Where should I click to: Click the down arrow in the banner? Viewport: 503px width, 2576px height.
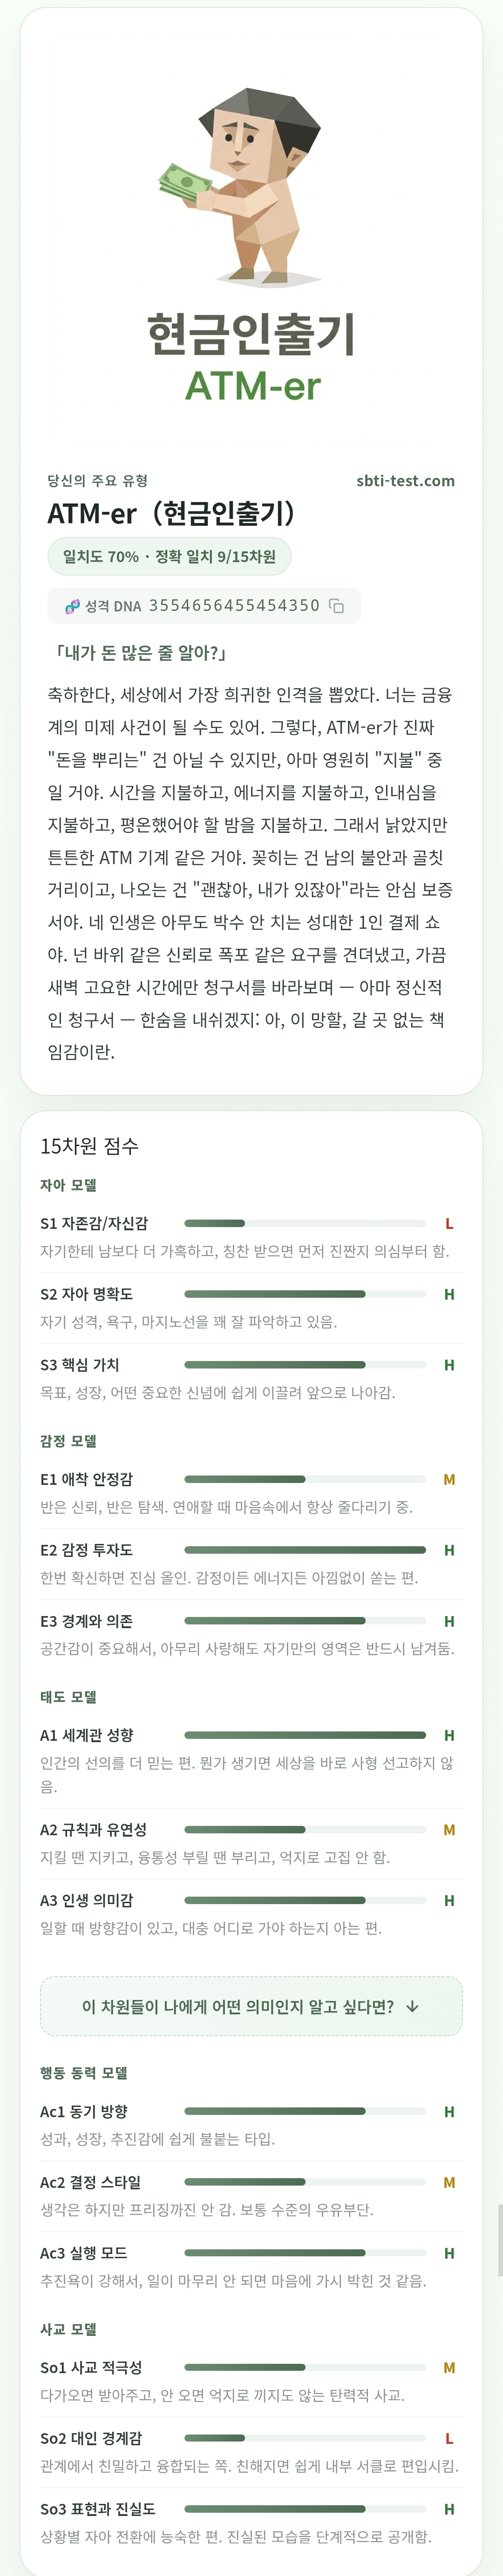(413, 2006)
